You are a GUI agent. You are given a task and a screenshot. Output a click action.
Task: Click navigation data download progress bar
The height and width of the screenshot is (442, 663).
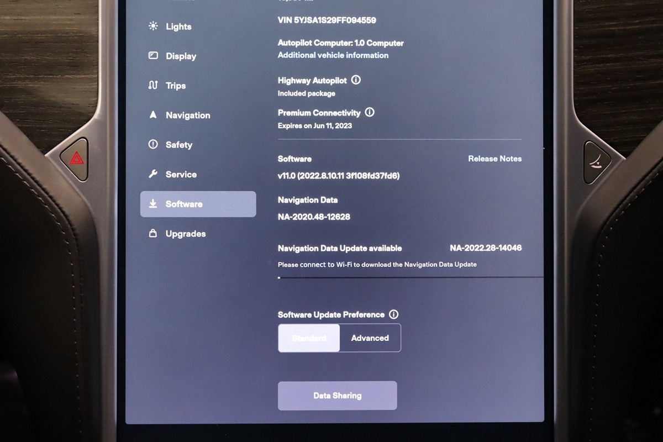tap(411, 277)
